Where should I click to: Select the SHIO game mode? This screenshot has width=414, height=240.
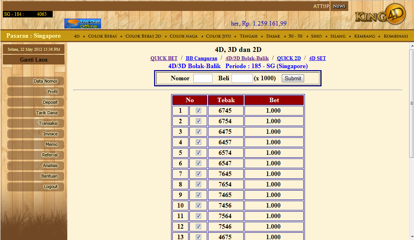click(316, 36)
